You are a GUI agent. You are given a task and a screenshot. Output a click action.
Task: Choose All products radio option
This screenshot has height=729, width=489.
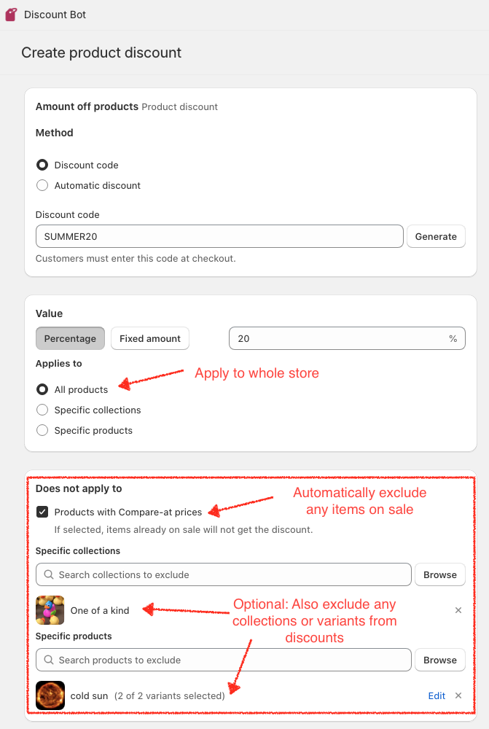(42, 389)
